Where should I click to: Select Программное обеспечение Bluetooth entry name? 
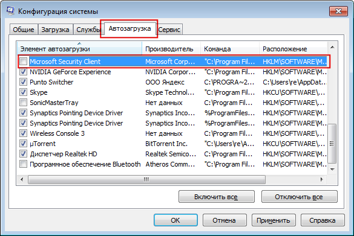(85, 164)
